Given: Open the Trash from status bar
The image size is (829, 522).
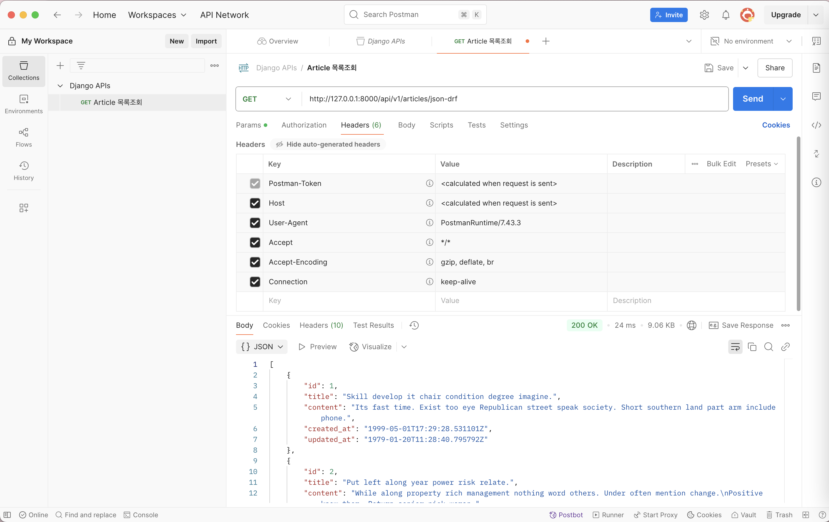Looking at the screenshot, I should 780,515.
